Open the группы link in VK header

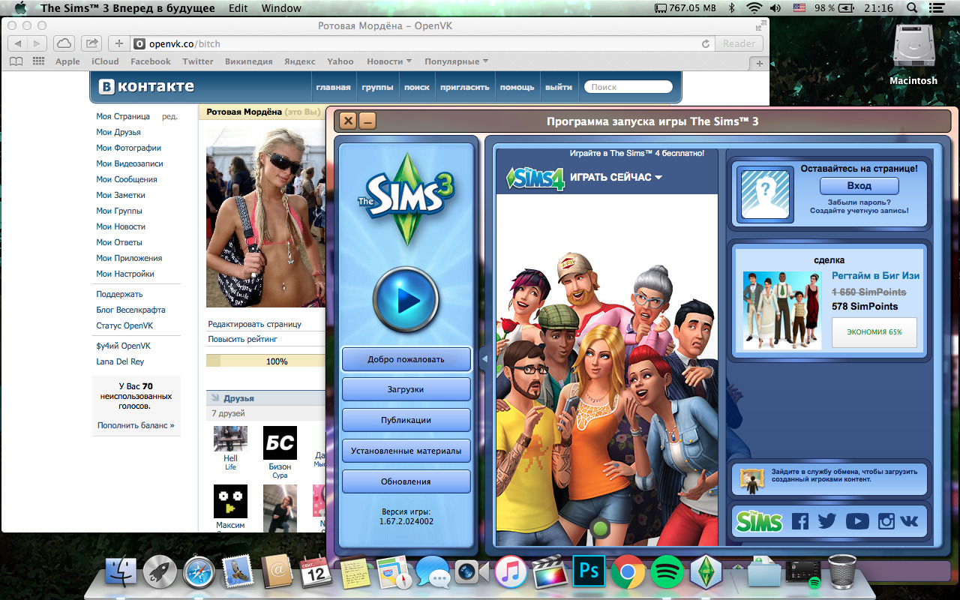click(x=377, y=87)
